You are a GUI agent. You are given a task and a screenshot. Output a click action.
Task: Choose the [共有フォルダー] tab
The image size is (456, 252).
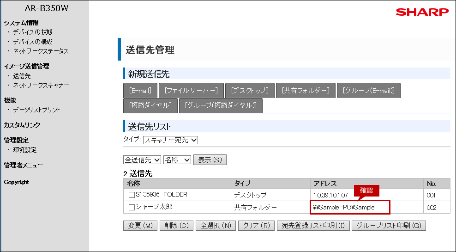[x=306, y=91]
